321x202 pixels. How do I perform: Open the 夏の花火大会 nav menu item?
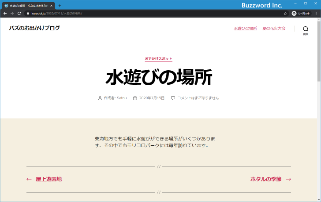point(274,29)
